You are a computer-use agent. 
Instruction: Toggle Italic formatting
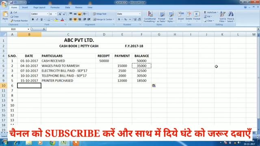click(x=37, y=19)
